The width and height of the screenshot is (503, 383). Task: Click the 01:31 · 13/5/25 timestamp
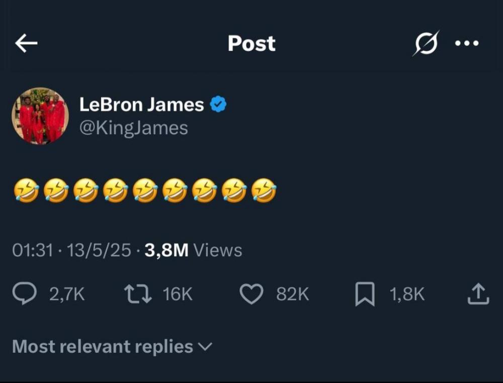[71, 250]
